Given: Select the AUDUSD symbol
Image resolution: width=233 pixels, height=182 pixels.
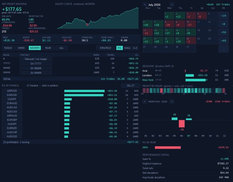Looking at the screenshot, I should pyautogui.click(x=12, y=136).
